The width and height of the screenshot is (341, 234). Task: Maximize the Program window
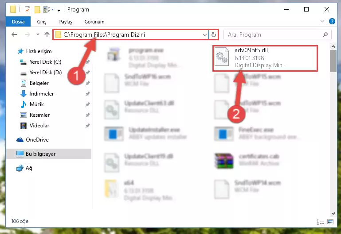pos(306,10)
